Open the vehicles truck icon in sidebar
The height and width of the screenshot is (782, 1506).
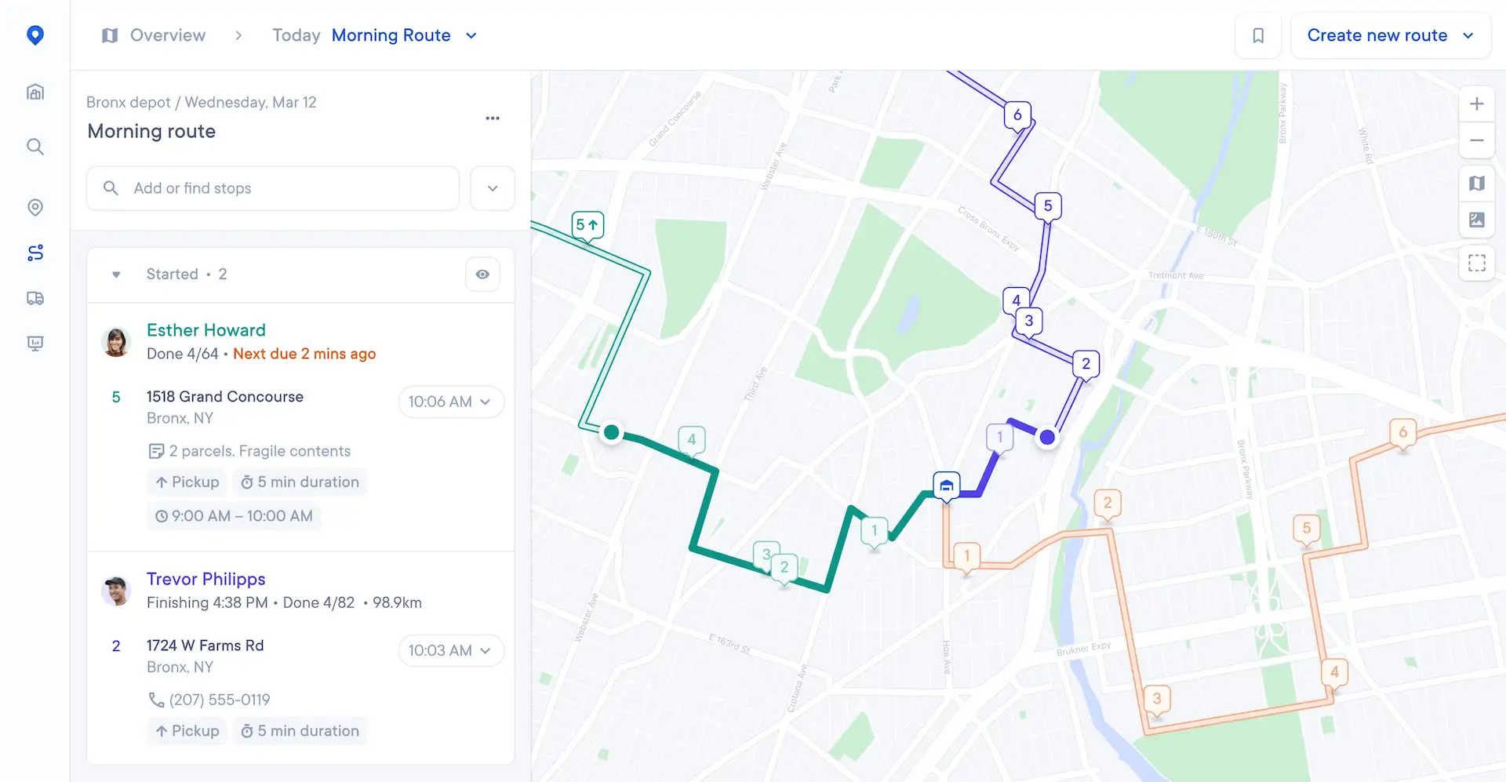(x=35, y=298)
